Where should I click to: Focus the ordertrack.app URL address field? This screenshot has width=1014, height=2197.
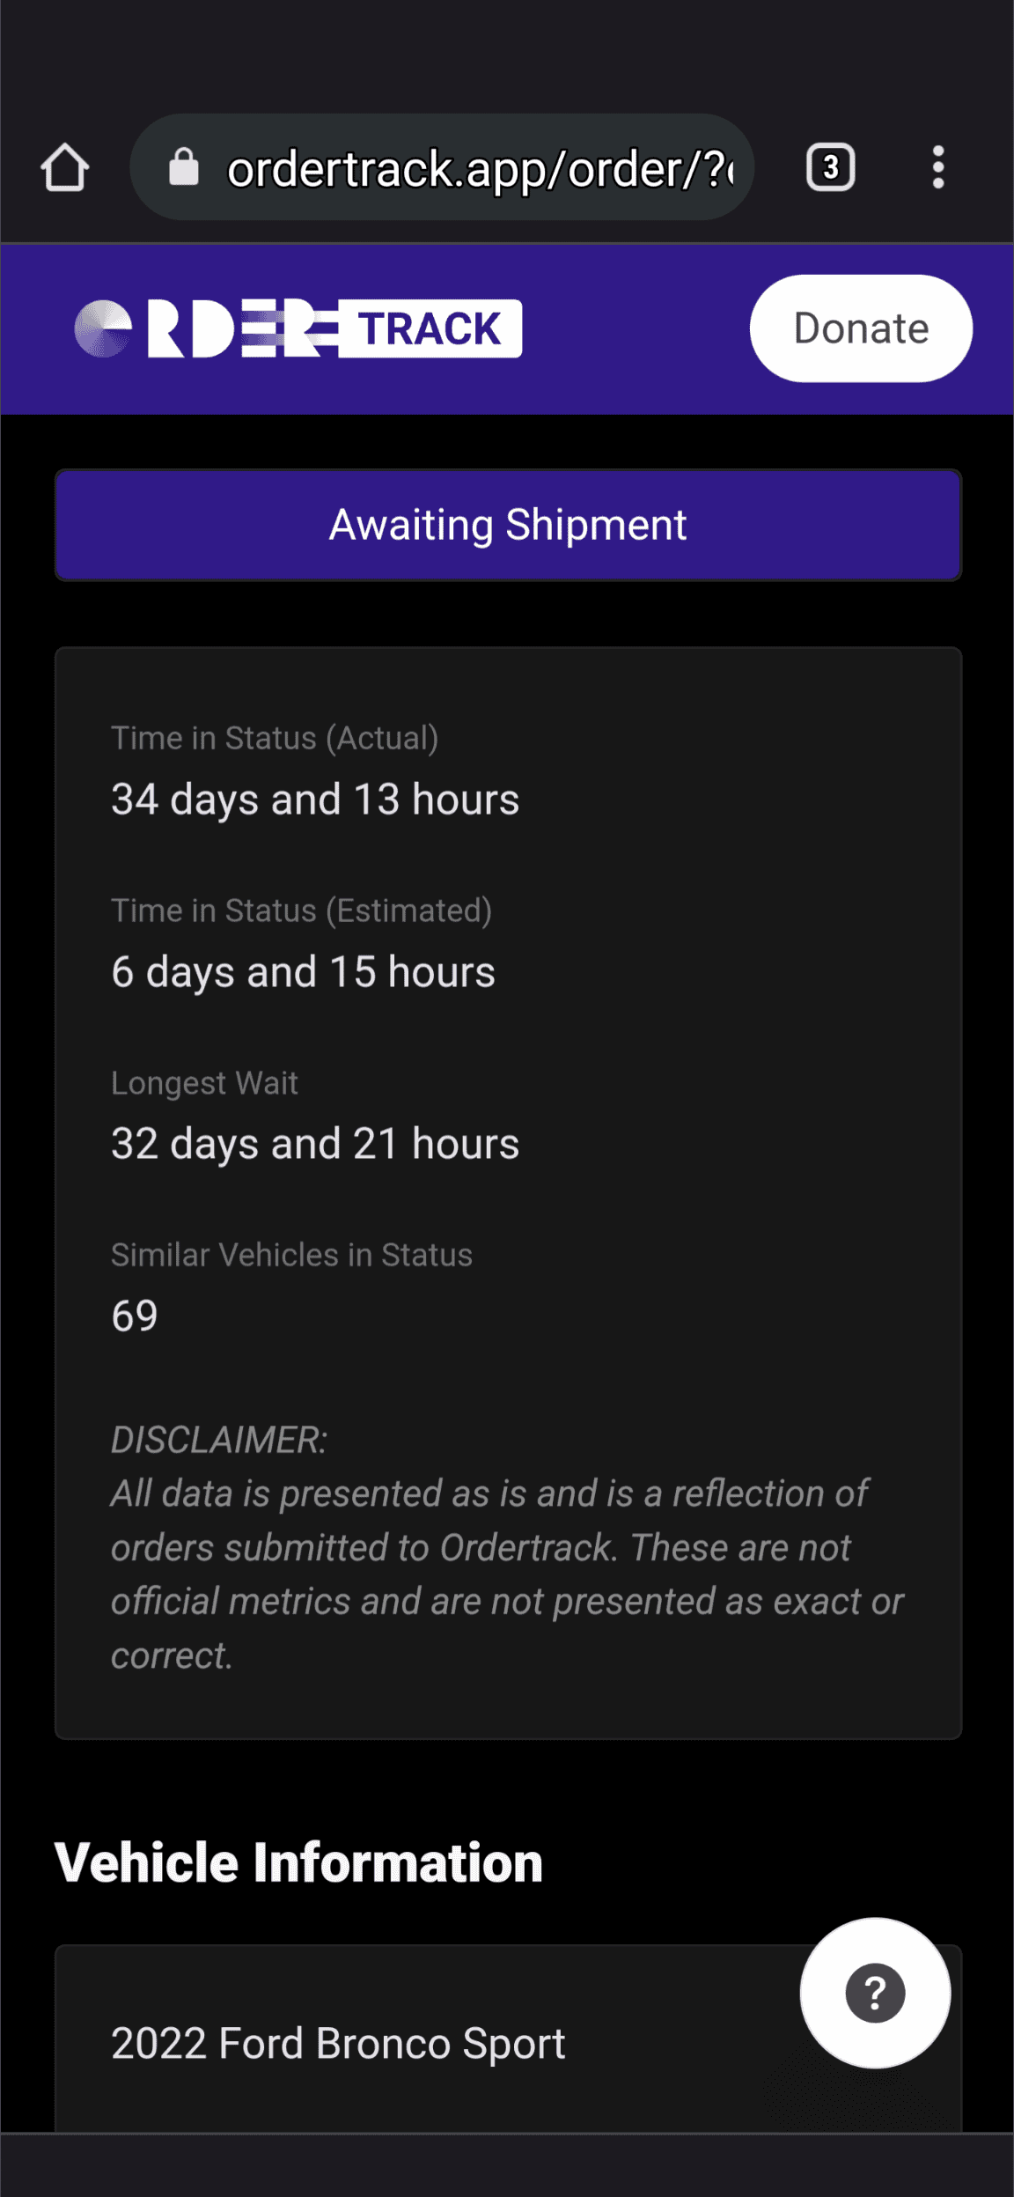[x=480, y=168]
